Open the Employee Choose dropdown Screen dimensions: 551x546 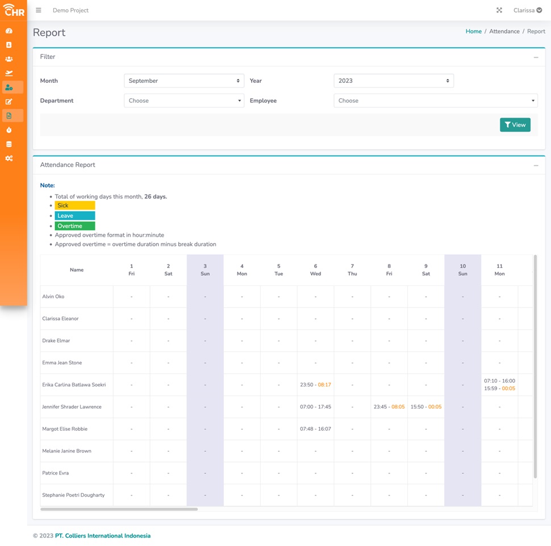[435, 100]
